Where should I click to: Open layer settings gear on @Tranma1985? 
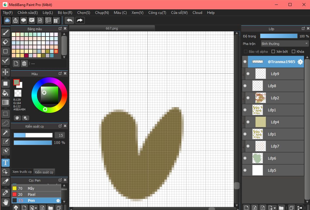(300, 62)
